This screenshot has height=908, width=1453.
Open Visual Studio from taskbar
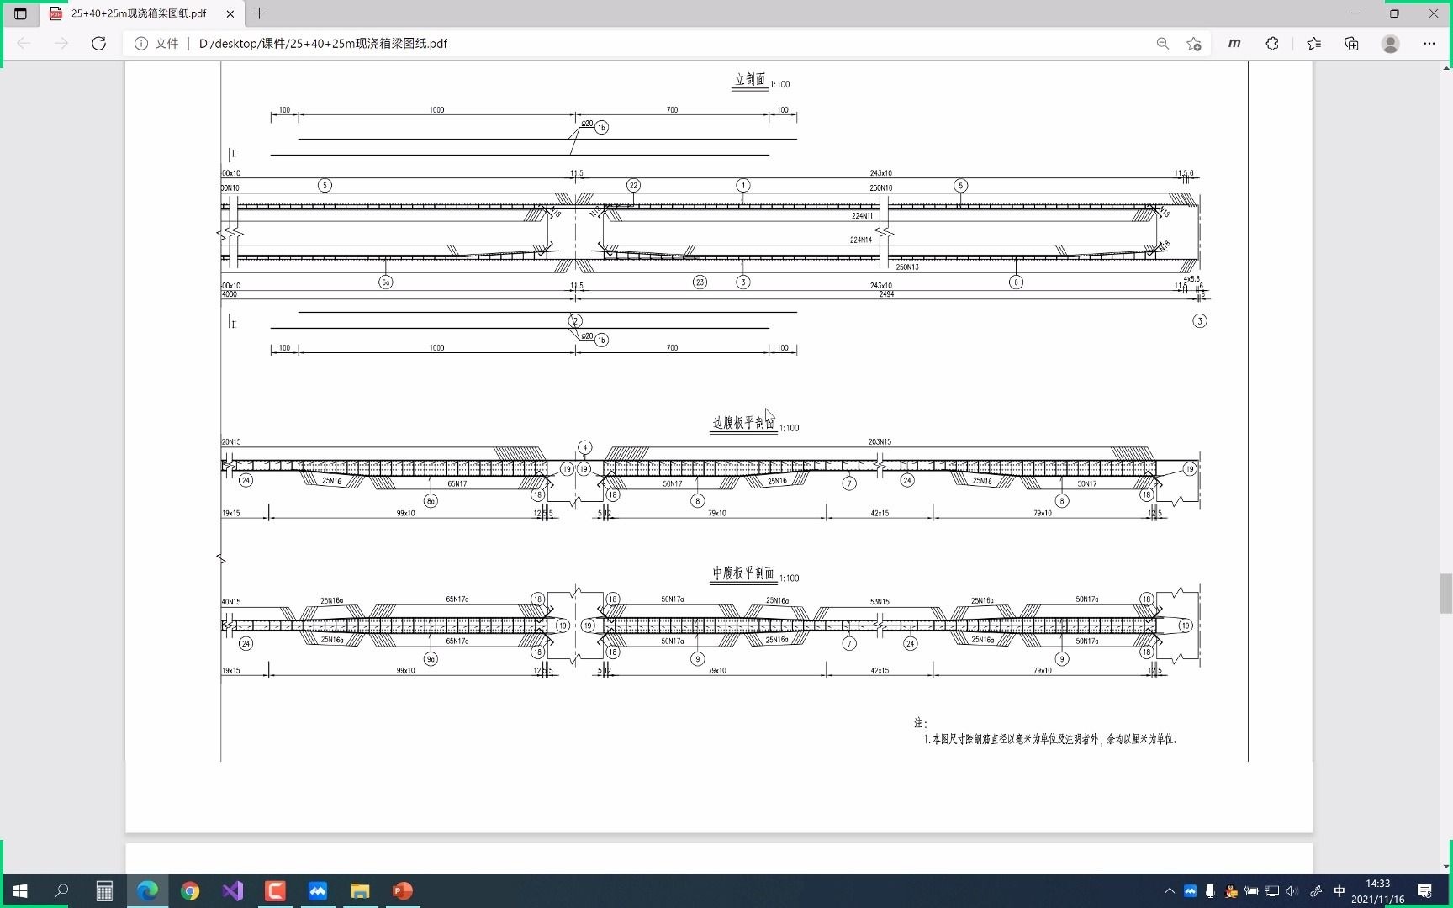click(x=233, y=891)
